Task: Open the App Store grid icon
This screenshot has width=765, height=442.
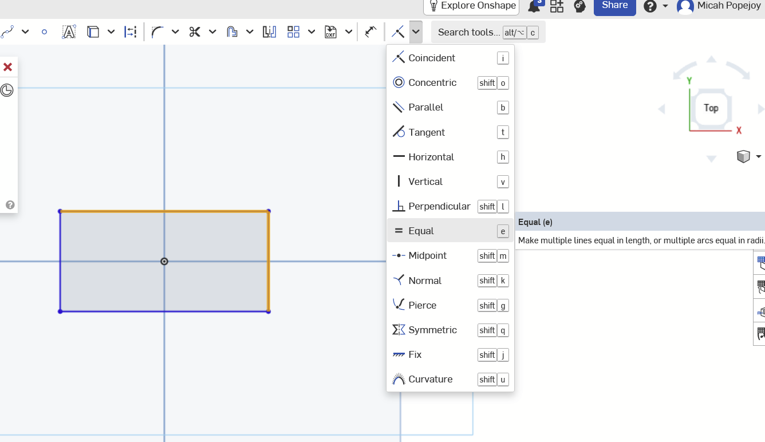Action: coord(557,6)
